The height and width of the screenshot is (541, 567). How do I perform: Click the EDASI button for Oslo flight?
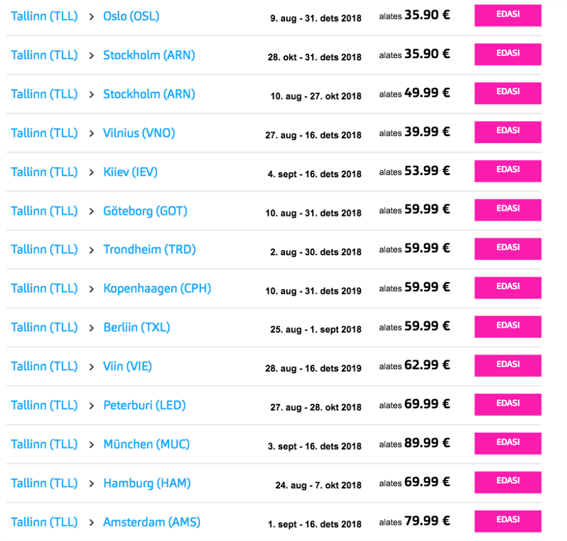[x=508, y=16]
